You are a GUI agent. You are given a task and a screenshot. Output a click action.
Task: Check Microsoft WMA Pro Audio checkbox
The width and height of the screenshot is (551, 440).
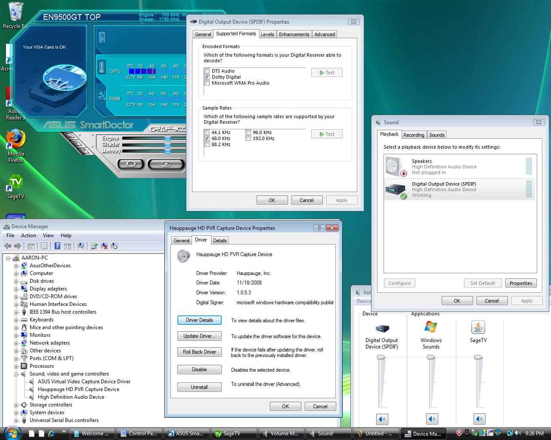click(207, 83)
